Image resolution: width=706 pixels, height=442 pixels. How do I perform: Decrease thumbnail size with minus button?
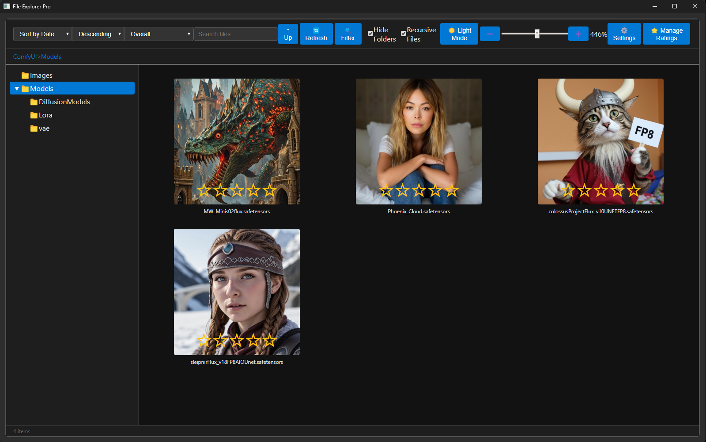(x=490, y=34)
